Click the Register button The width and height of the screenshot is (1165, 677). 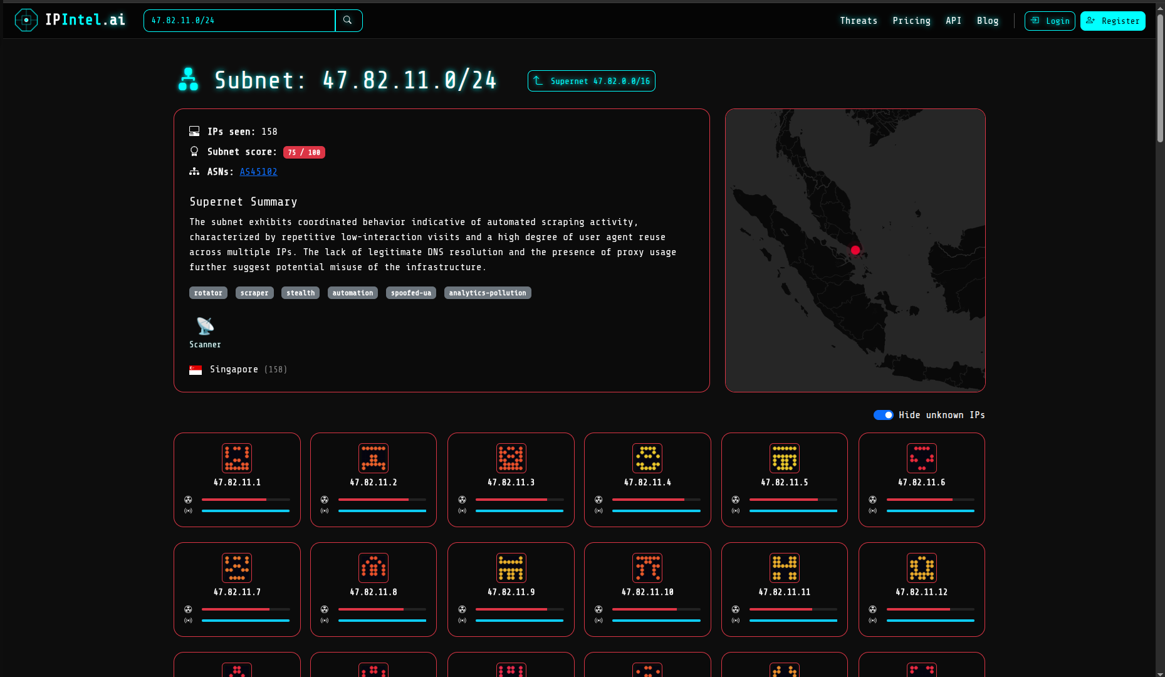[1112, 20]
